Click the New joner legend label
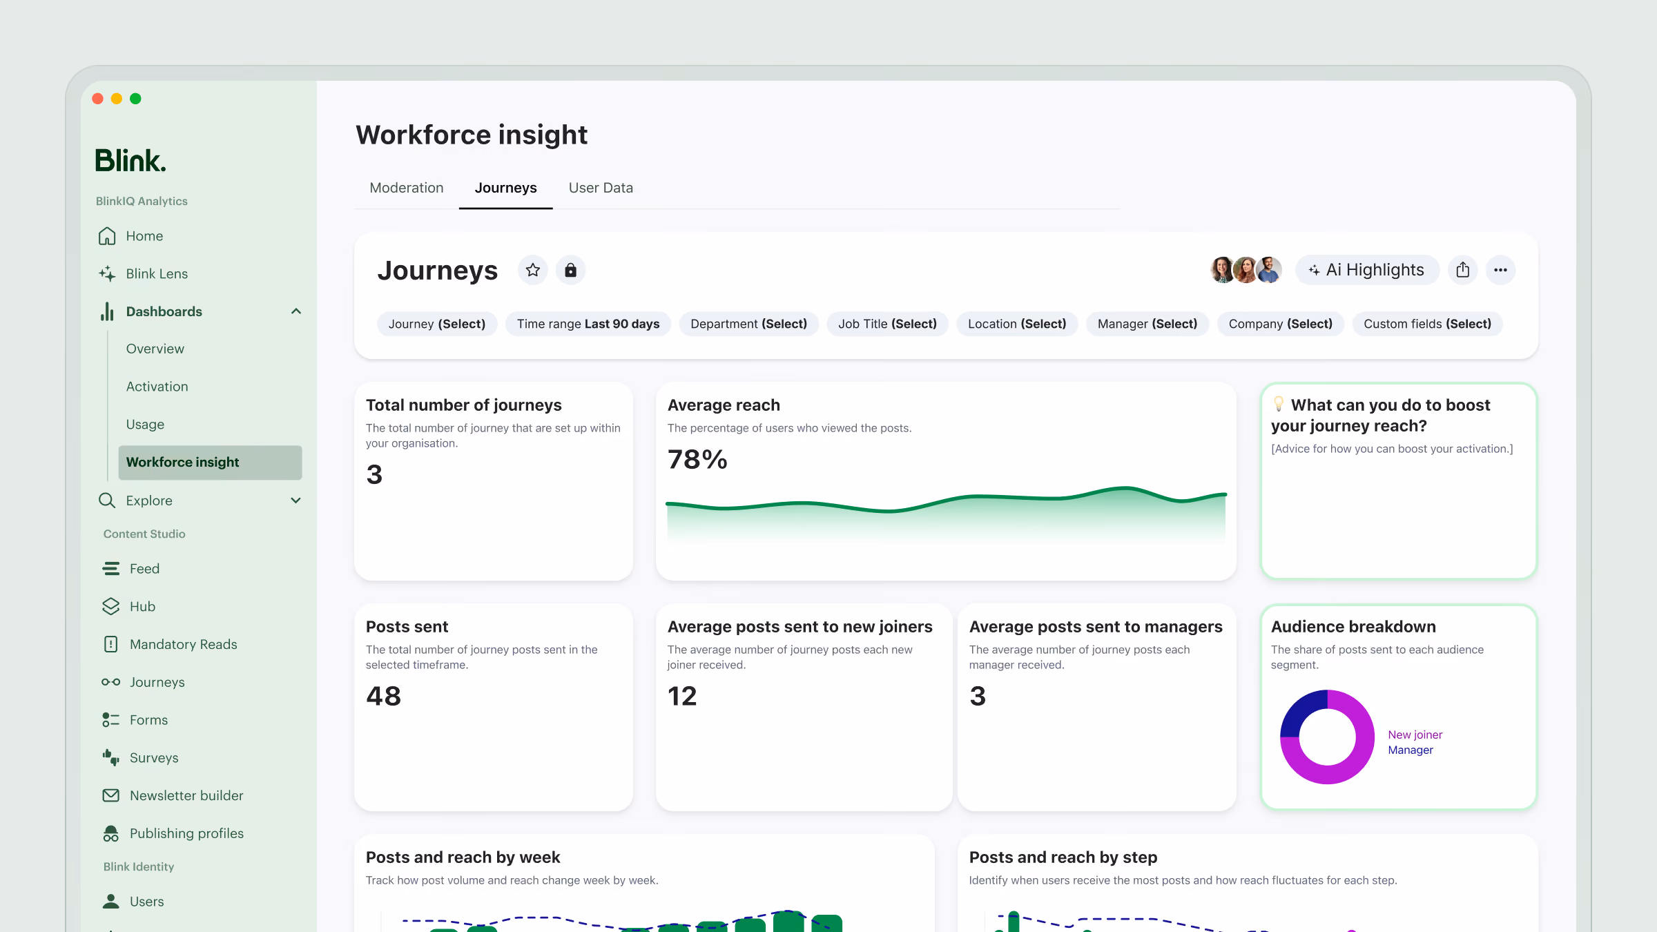The width and height of the screenshot is (1657, 932). click(x=1415, y=735)
